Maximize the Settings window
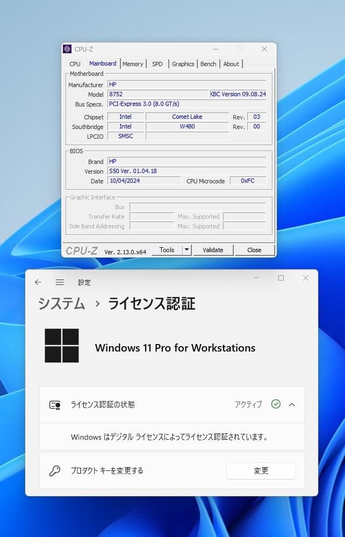345x537 pixels. click(281, 278)
